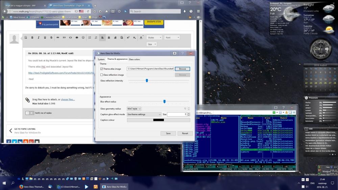The height and width of the screenshot is (190, 338).
Task: Switch to the Glass colors tab
Action: pos(134,59)
